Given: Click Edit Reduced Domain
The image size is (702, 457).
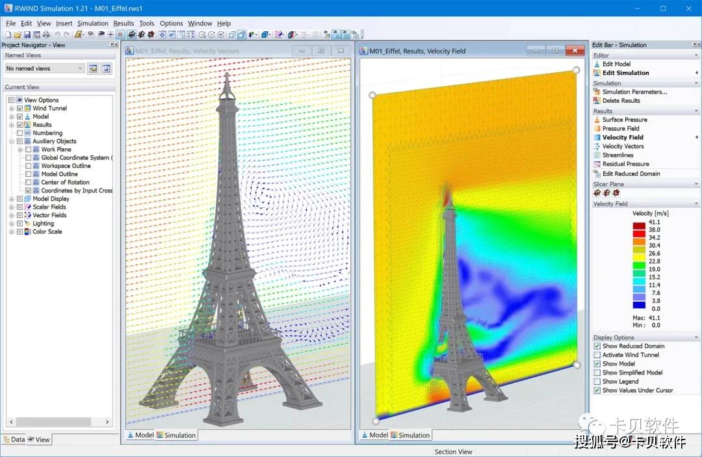Looking at the screenshot, I should click(x=630, y=174).
